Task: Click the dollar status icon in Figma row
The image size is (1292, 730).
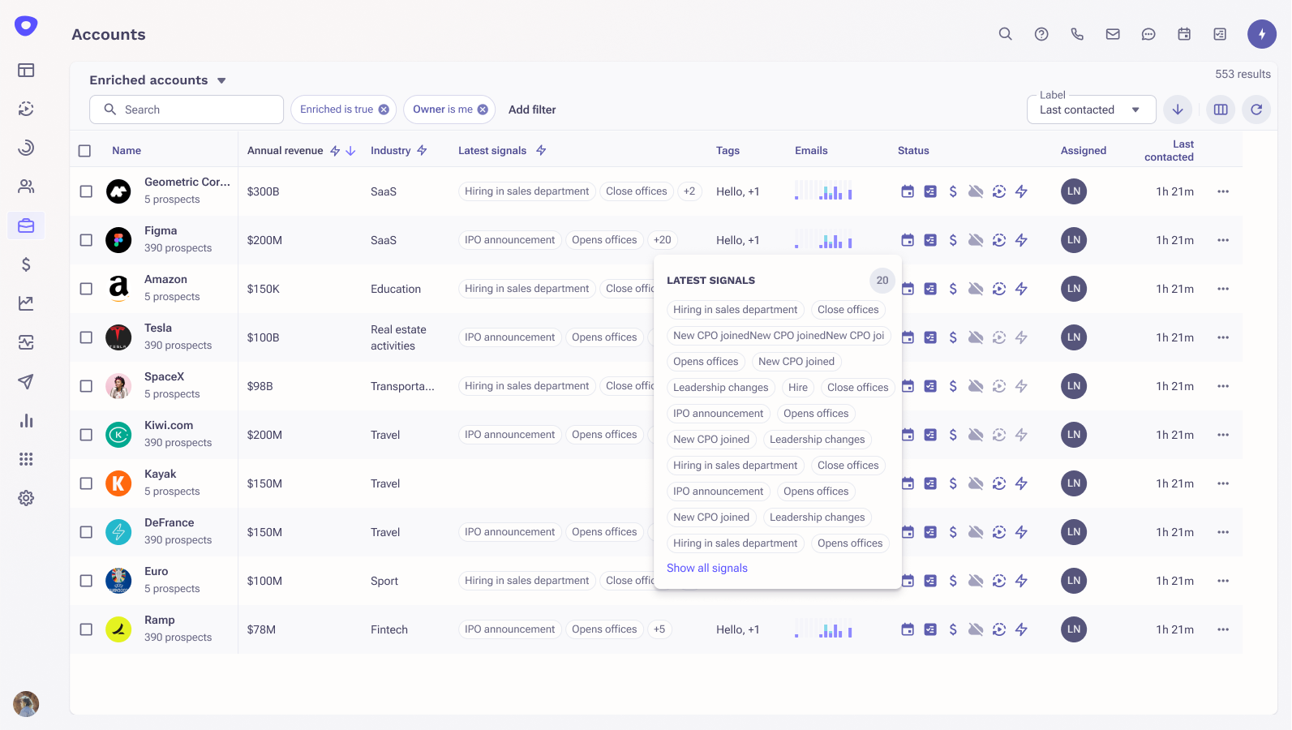Action: point(953,240)
